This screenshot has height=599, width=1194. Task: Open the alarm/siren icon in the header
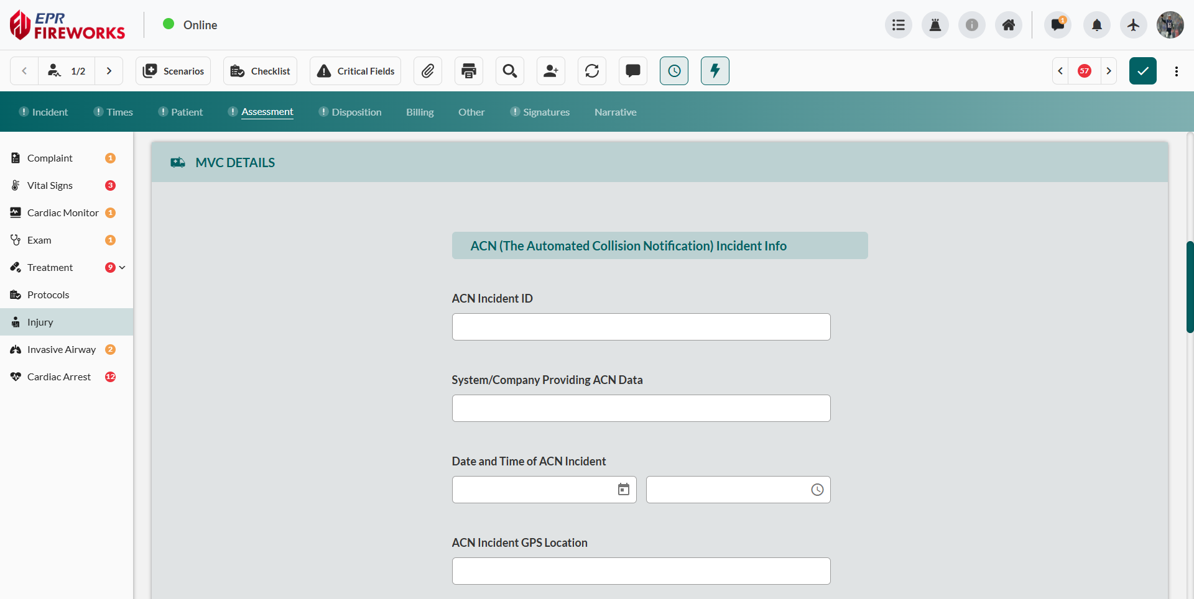tap(935, 25)
